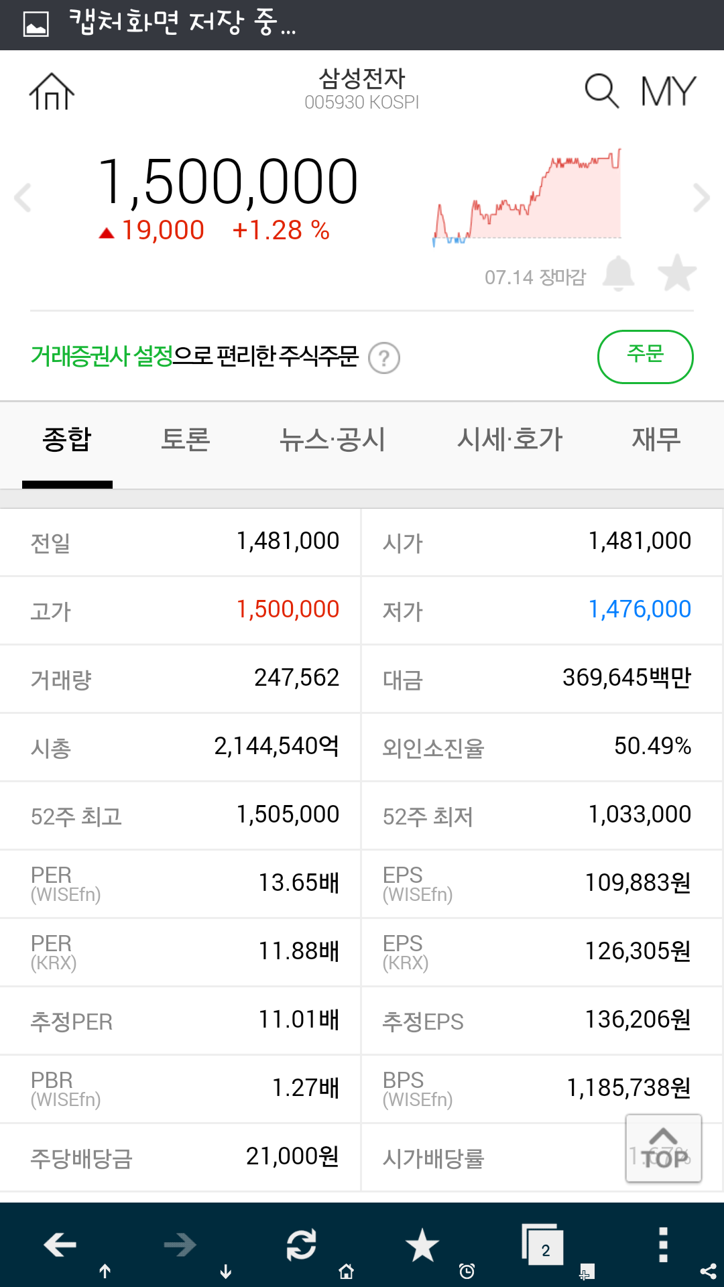
Task: Open the 뉴스·공시 tab
Action: (333, 440)
